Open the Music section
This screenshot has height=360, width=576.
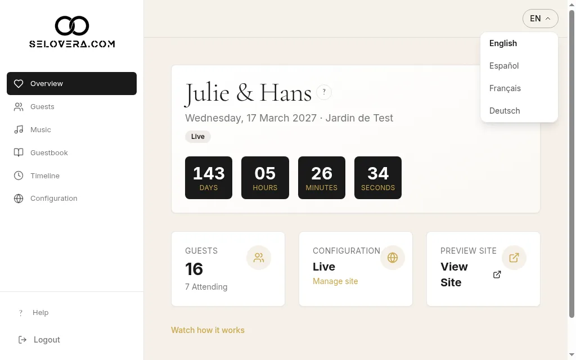pyautogui.click(x=71, y=130)
